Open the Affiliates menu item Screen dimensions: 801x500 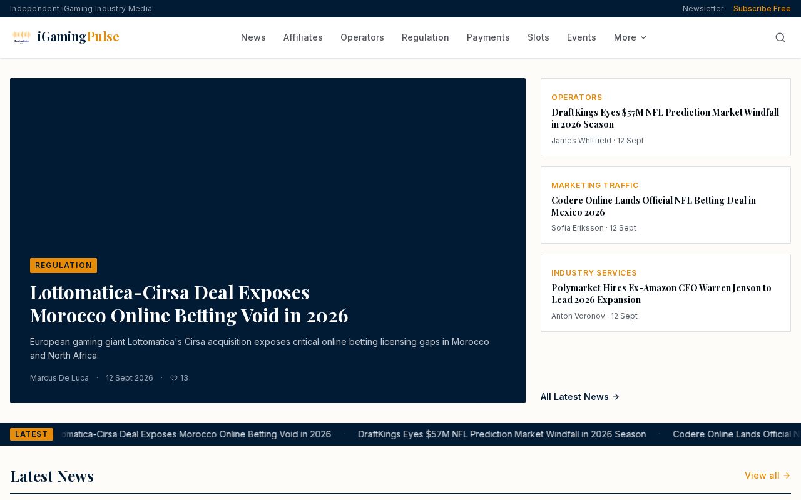[x=303, y=37]
